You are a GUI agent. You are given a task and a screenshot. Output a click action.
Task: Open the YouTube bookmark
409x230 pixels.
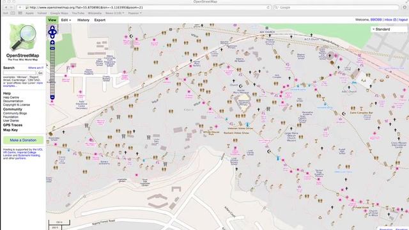point(78,13)
